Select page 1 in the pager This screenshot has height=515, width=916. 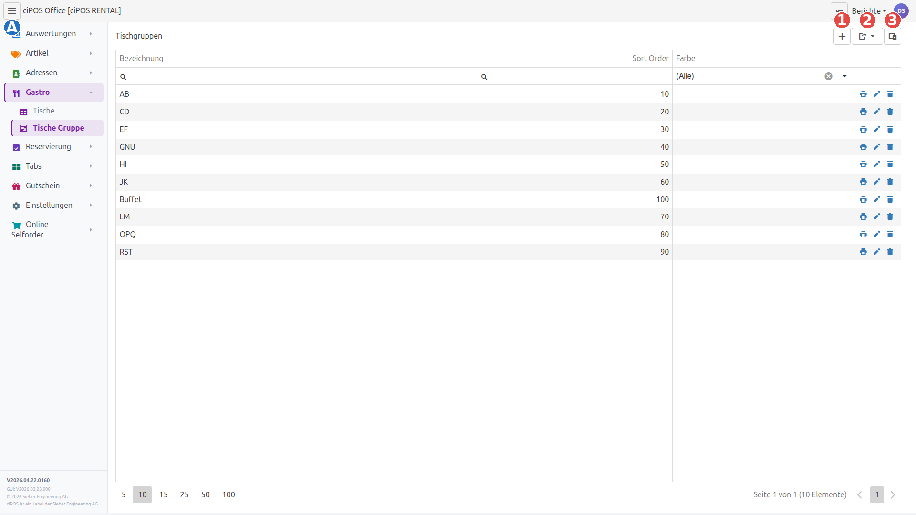(x=877, y=495)
